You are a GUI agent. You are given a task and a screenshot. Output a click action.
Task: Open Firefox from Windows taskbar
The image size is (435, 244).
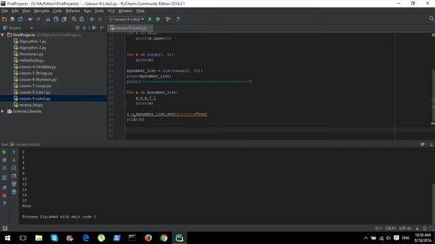[x=148, y=238]
